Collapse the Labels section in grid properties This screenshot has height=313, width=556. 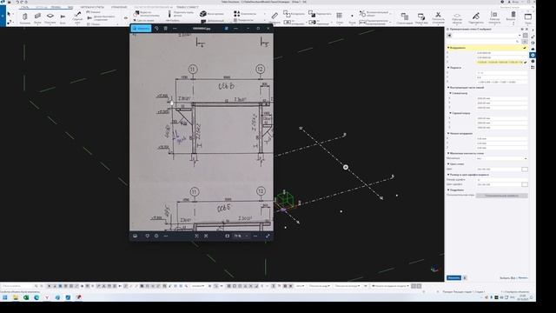448,68
